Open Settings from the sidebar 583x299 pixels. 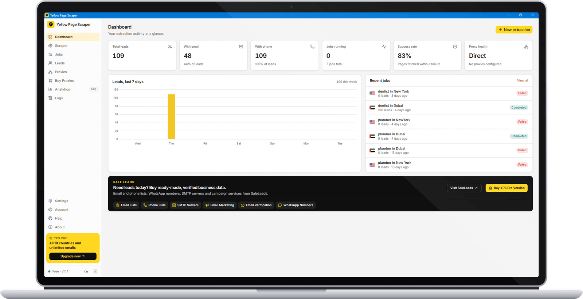click(73, 201)
